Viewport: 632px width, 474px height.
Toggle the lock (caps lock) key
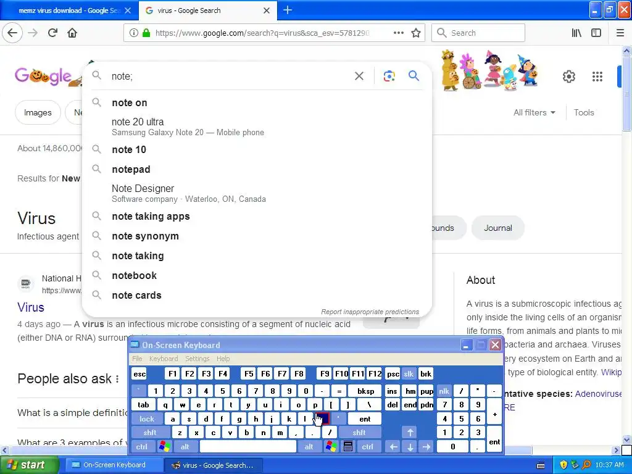click(x=147, y=419)
